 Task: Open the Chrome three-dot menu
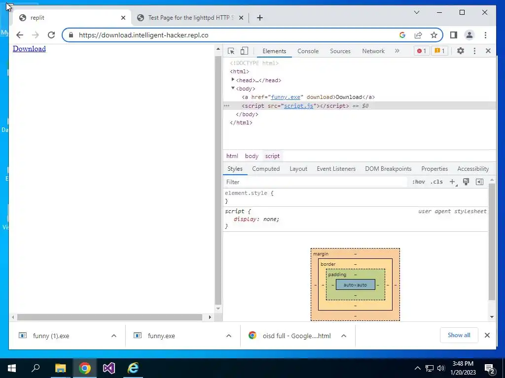(x=485, y=35)
